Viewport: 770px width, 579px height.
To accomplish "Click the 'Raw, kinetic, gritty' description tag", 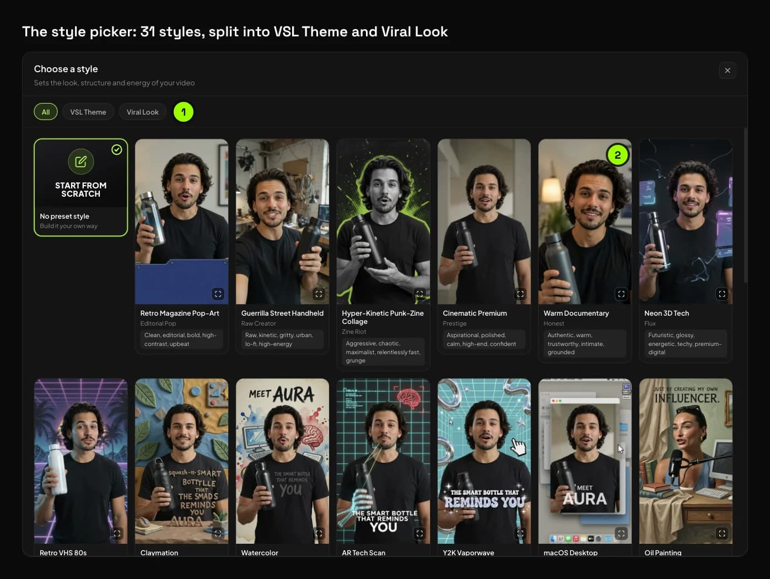I will click(282, 339).
